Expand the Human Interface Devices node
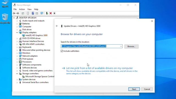The width and height of the screenshot is (176, 99). click(17, 41)
